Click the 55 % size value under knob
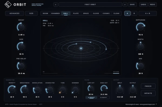162x107 pixels. (x=21, y=54)
